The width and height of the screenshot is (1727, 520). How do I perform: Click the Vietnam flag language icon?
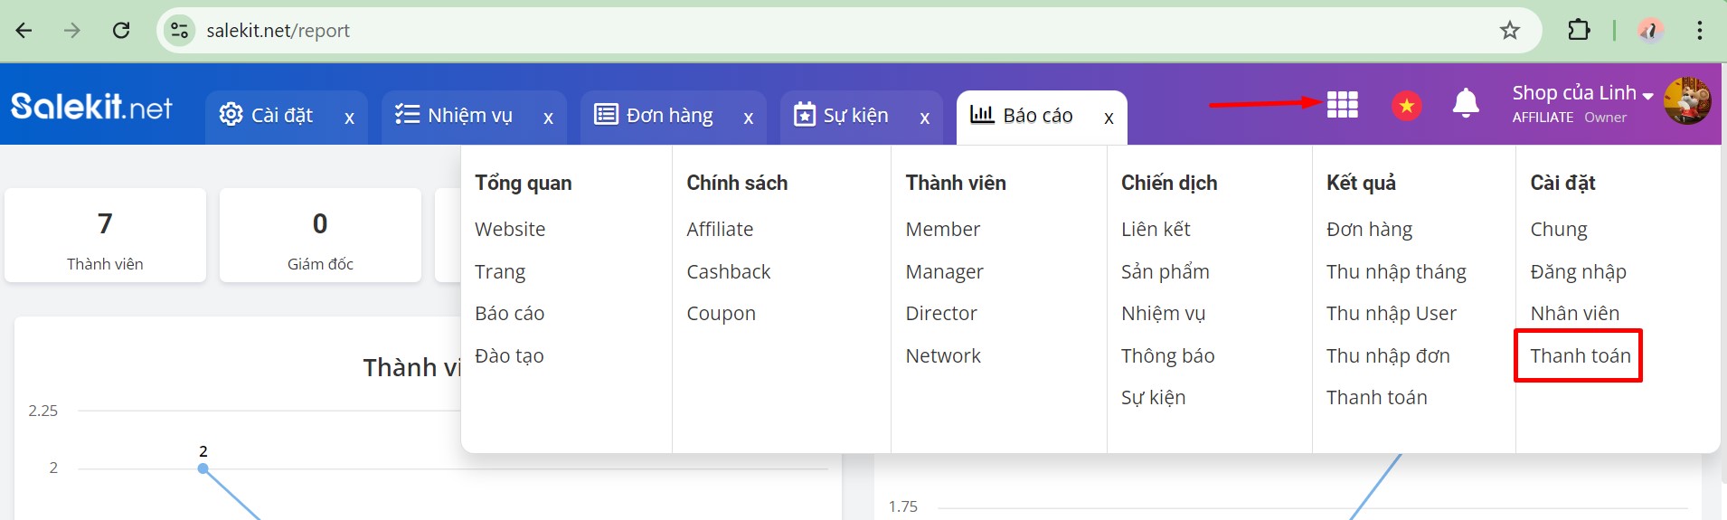pyautogui.click(x=1406, y=106)
